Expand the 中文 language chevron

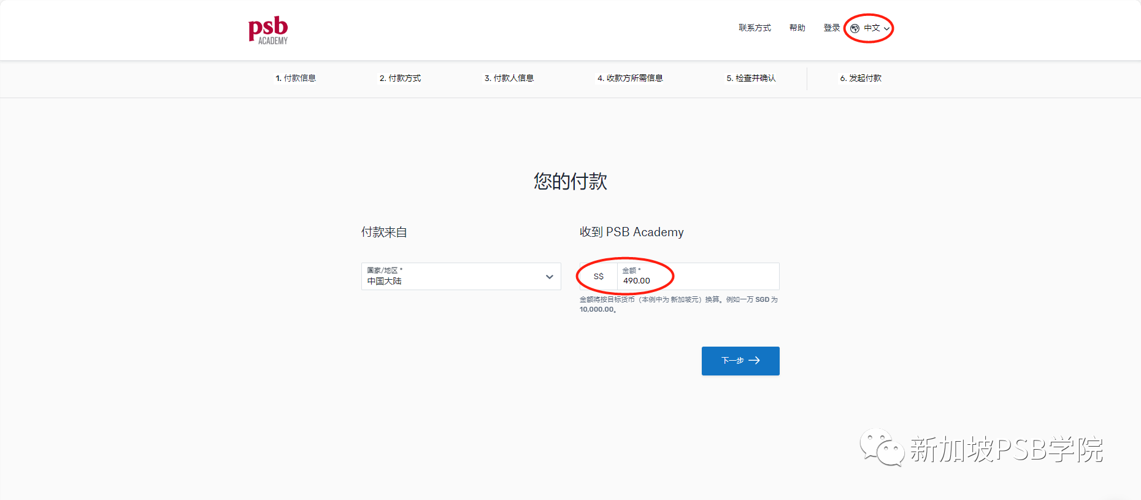coord(886,29)
